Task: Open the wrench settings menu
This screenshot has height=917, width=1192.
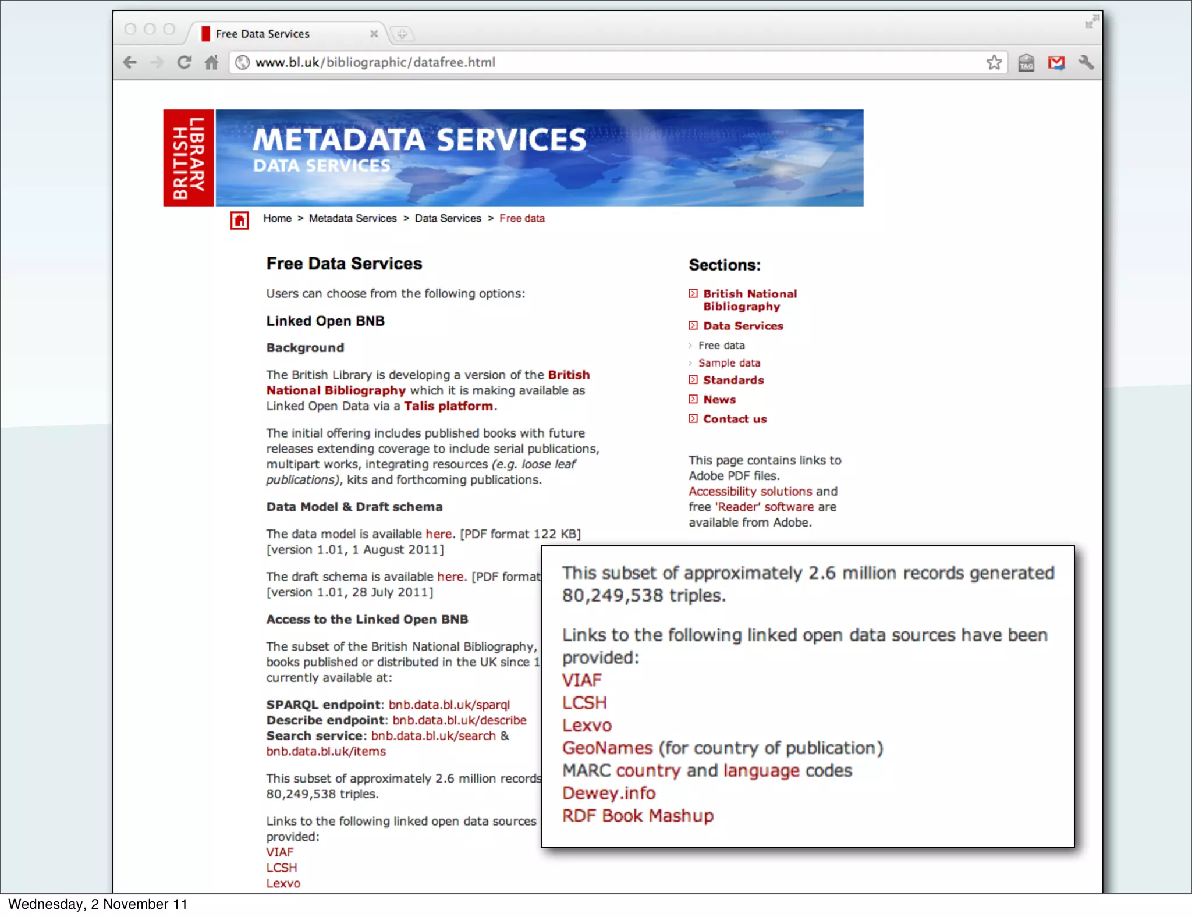Action: click(x=1085, y=62)
